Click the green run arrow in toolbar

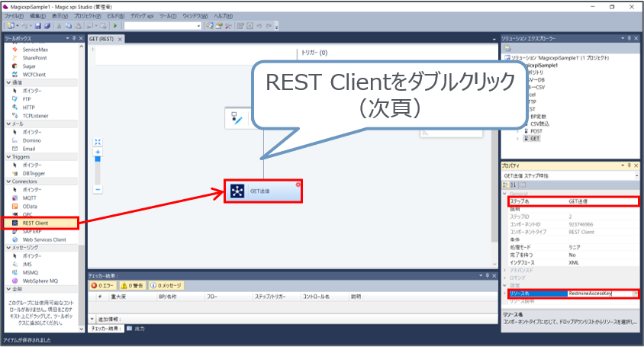[x=115, y=26]
